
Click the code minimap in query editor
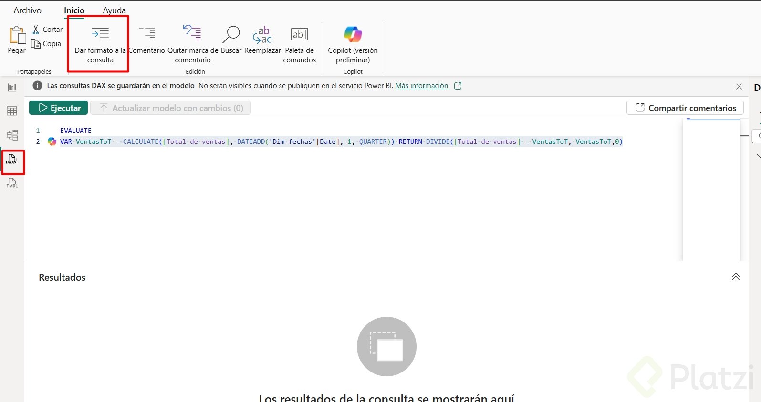coord(711,190)
